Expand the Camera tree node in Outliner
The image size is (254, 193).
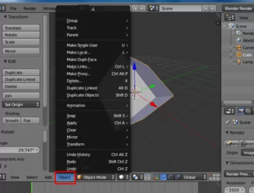(231, 47)
